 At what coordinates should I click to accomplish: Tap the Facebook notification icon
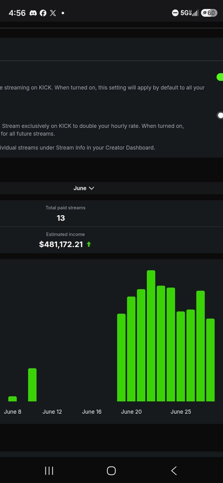click(43, 13)
